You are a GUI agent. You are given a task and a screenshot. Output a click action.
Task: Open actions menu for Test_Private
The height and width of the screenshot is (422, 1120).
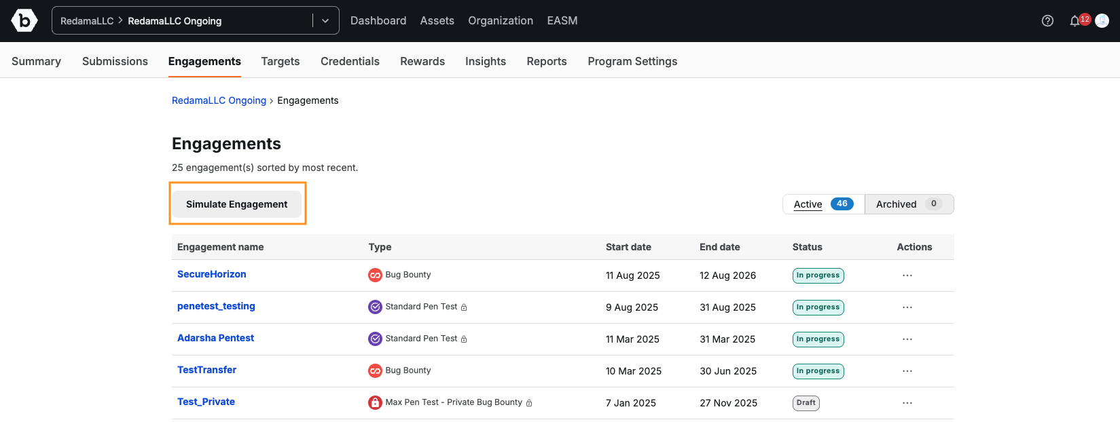pyautogui.click(x=907, y=403)
